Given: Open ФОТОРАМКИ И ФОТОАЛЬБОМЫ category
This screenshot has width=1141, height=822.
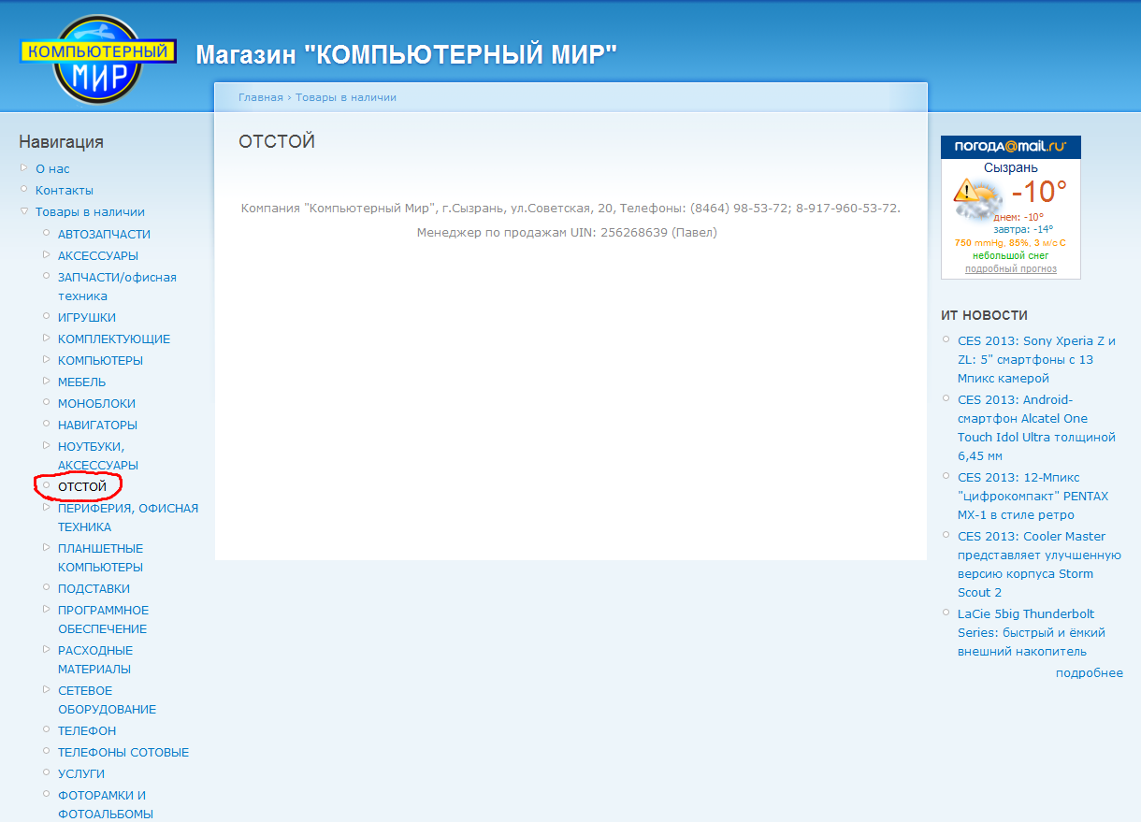Looking at the screenshot, I should (106, 805).
